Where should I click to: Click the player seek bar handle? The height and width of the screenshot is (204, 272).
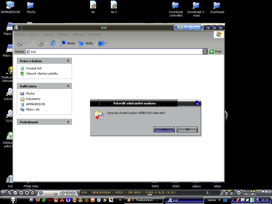[x=150, y=195]
